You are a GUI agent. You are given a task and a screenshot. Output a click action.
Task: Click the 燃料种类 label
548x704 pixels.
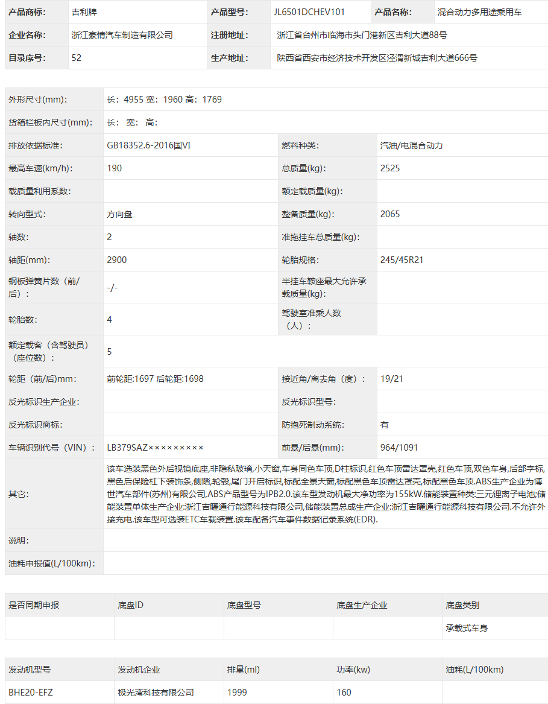(300, 145)
